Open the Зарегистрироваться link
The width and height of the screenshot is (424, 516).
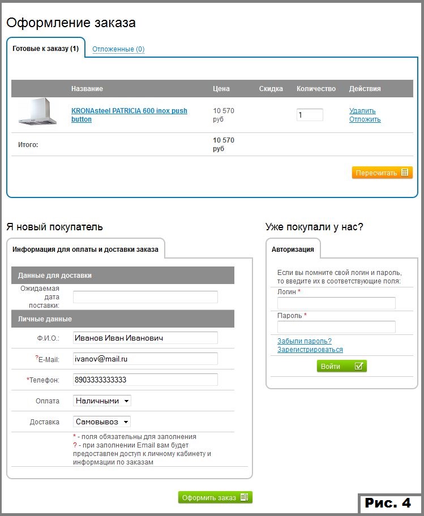point(310,350)
